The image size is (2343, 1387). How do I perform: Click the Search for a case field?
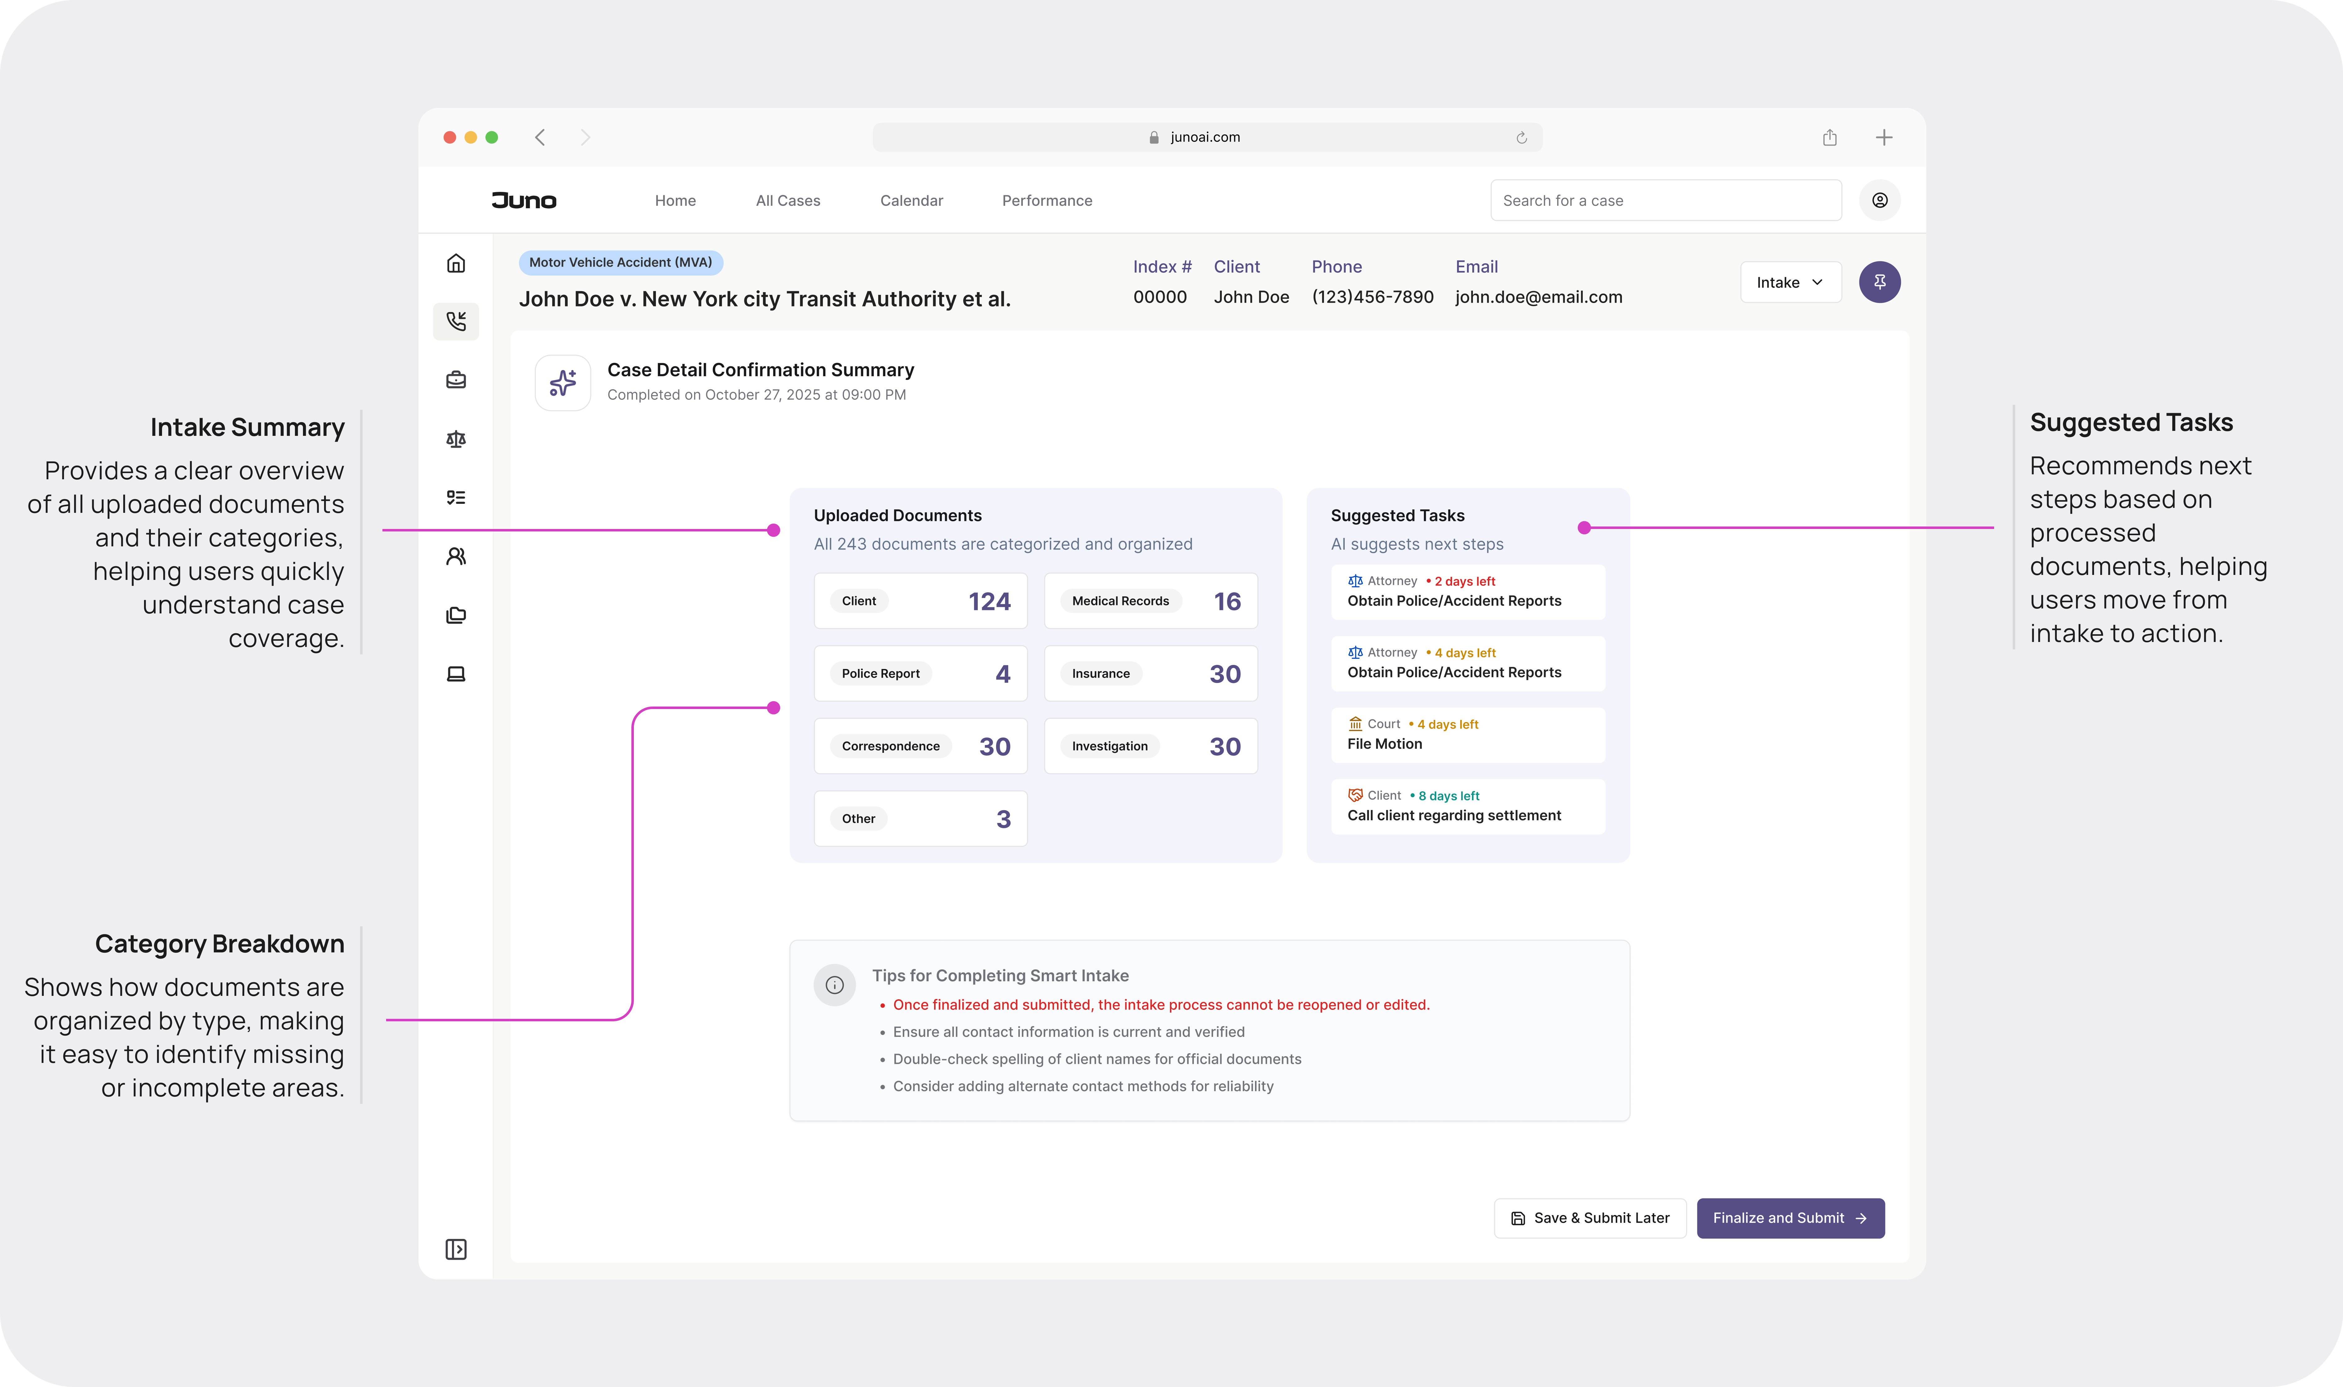(x=1665, y=200)
